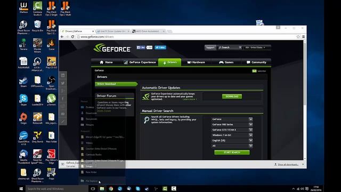
Task: Open the Windows 7 64-bit dropdown
Action: pyautogui.click(x=232, y=135)
